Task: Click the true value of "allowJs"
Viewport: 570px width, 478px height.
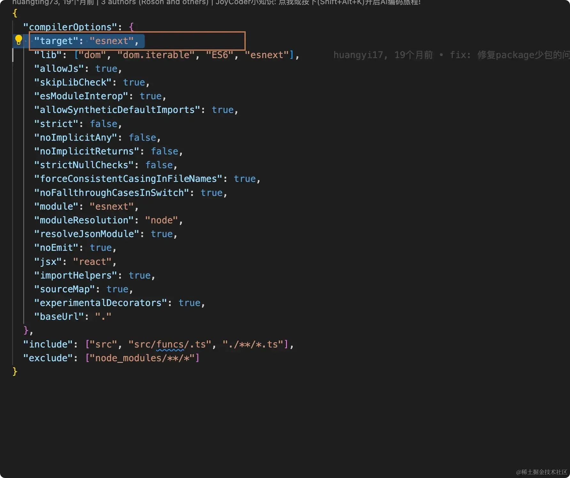Action: pos(106,69)
